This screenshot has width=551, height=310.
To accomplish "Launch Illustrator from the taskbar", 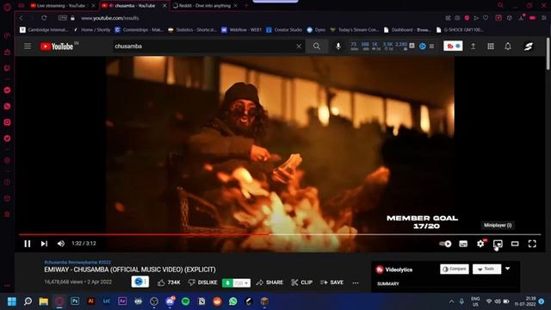I will pos(90,301).
